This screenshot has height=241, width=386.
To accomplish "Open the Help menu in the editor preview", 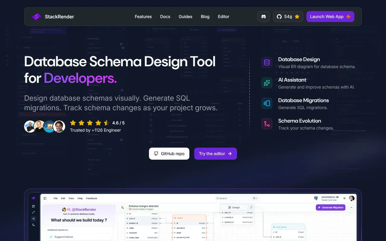I will pyautogui.click(x=80, y=198).
